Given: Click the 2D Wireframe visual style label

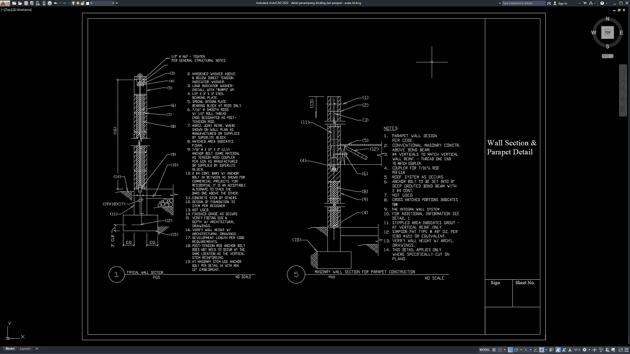Looking at the screenshot, I should pos(24,9).
